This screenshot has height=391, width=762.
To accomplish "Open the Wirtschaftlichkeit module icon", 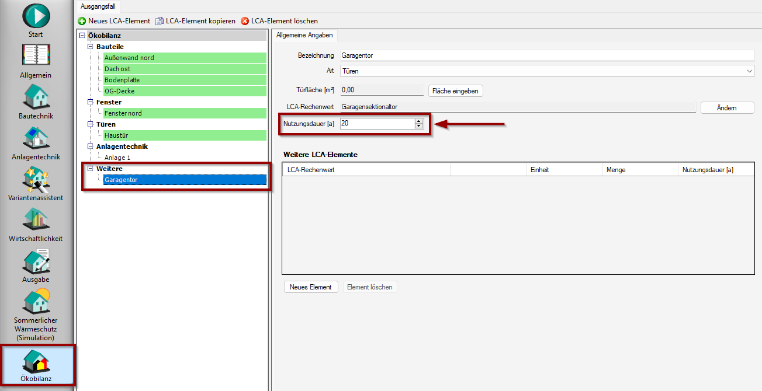I will (36, 219).
